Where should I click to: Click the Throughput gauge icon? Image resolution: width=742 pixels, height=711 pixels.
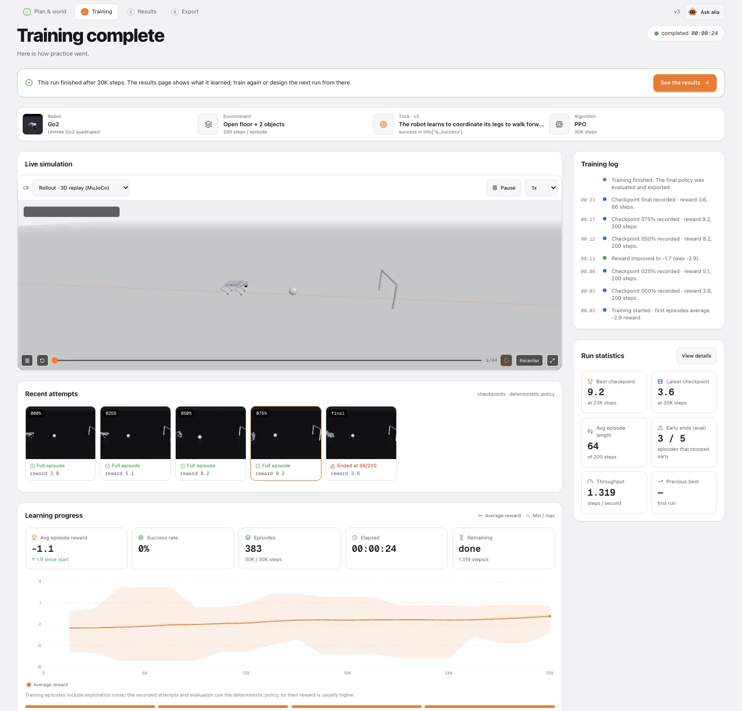[x=590, y=482]
